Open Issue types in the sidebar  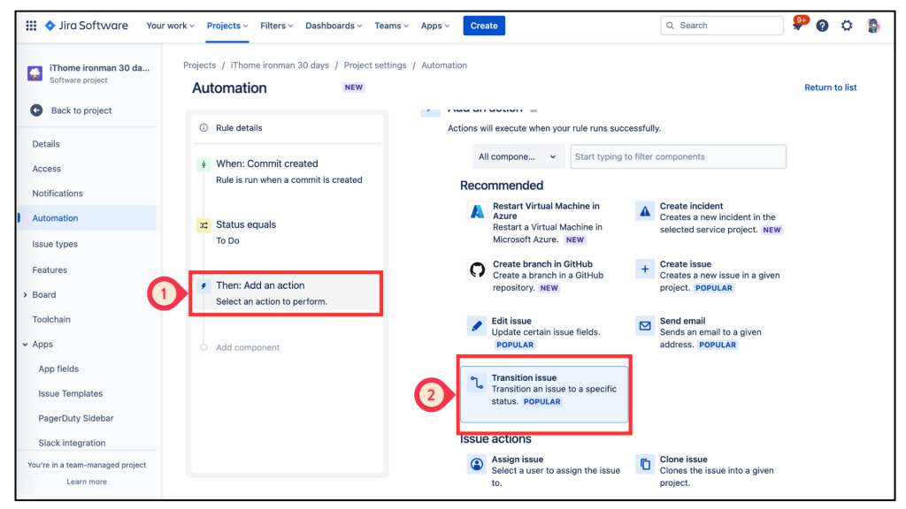point(55,244)
